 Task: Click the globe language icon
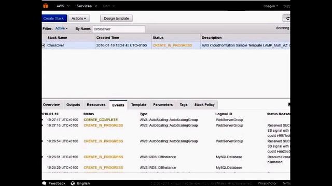click(73, 183)
